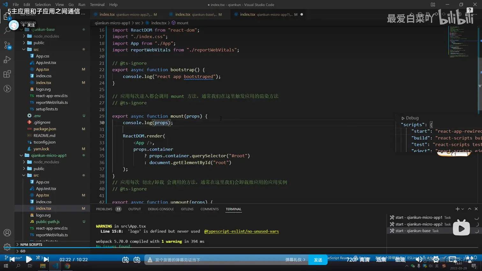Skip to the next video in the player bar
The height and width of the screenshot is (271, 482).
[x=46, y=260]
